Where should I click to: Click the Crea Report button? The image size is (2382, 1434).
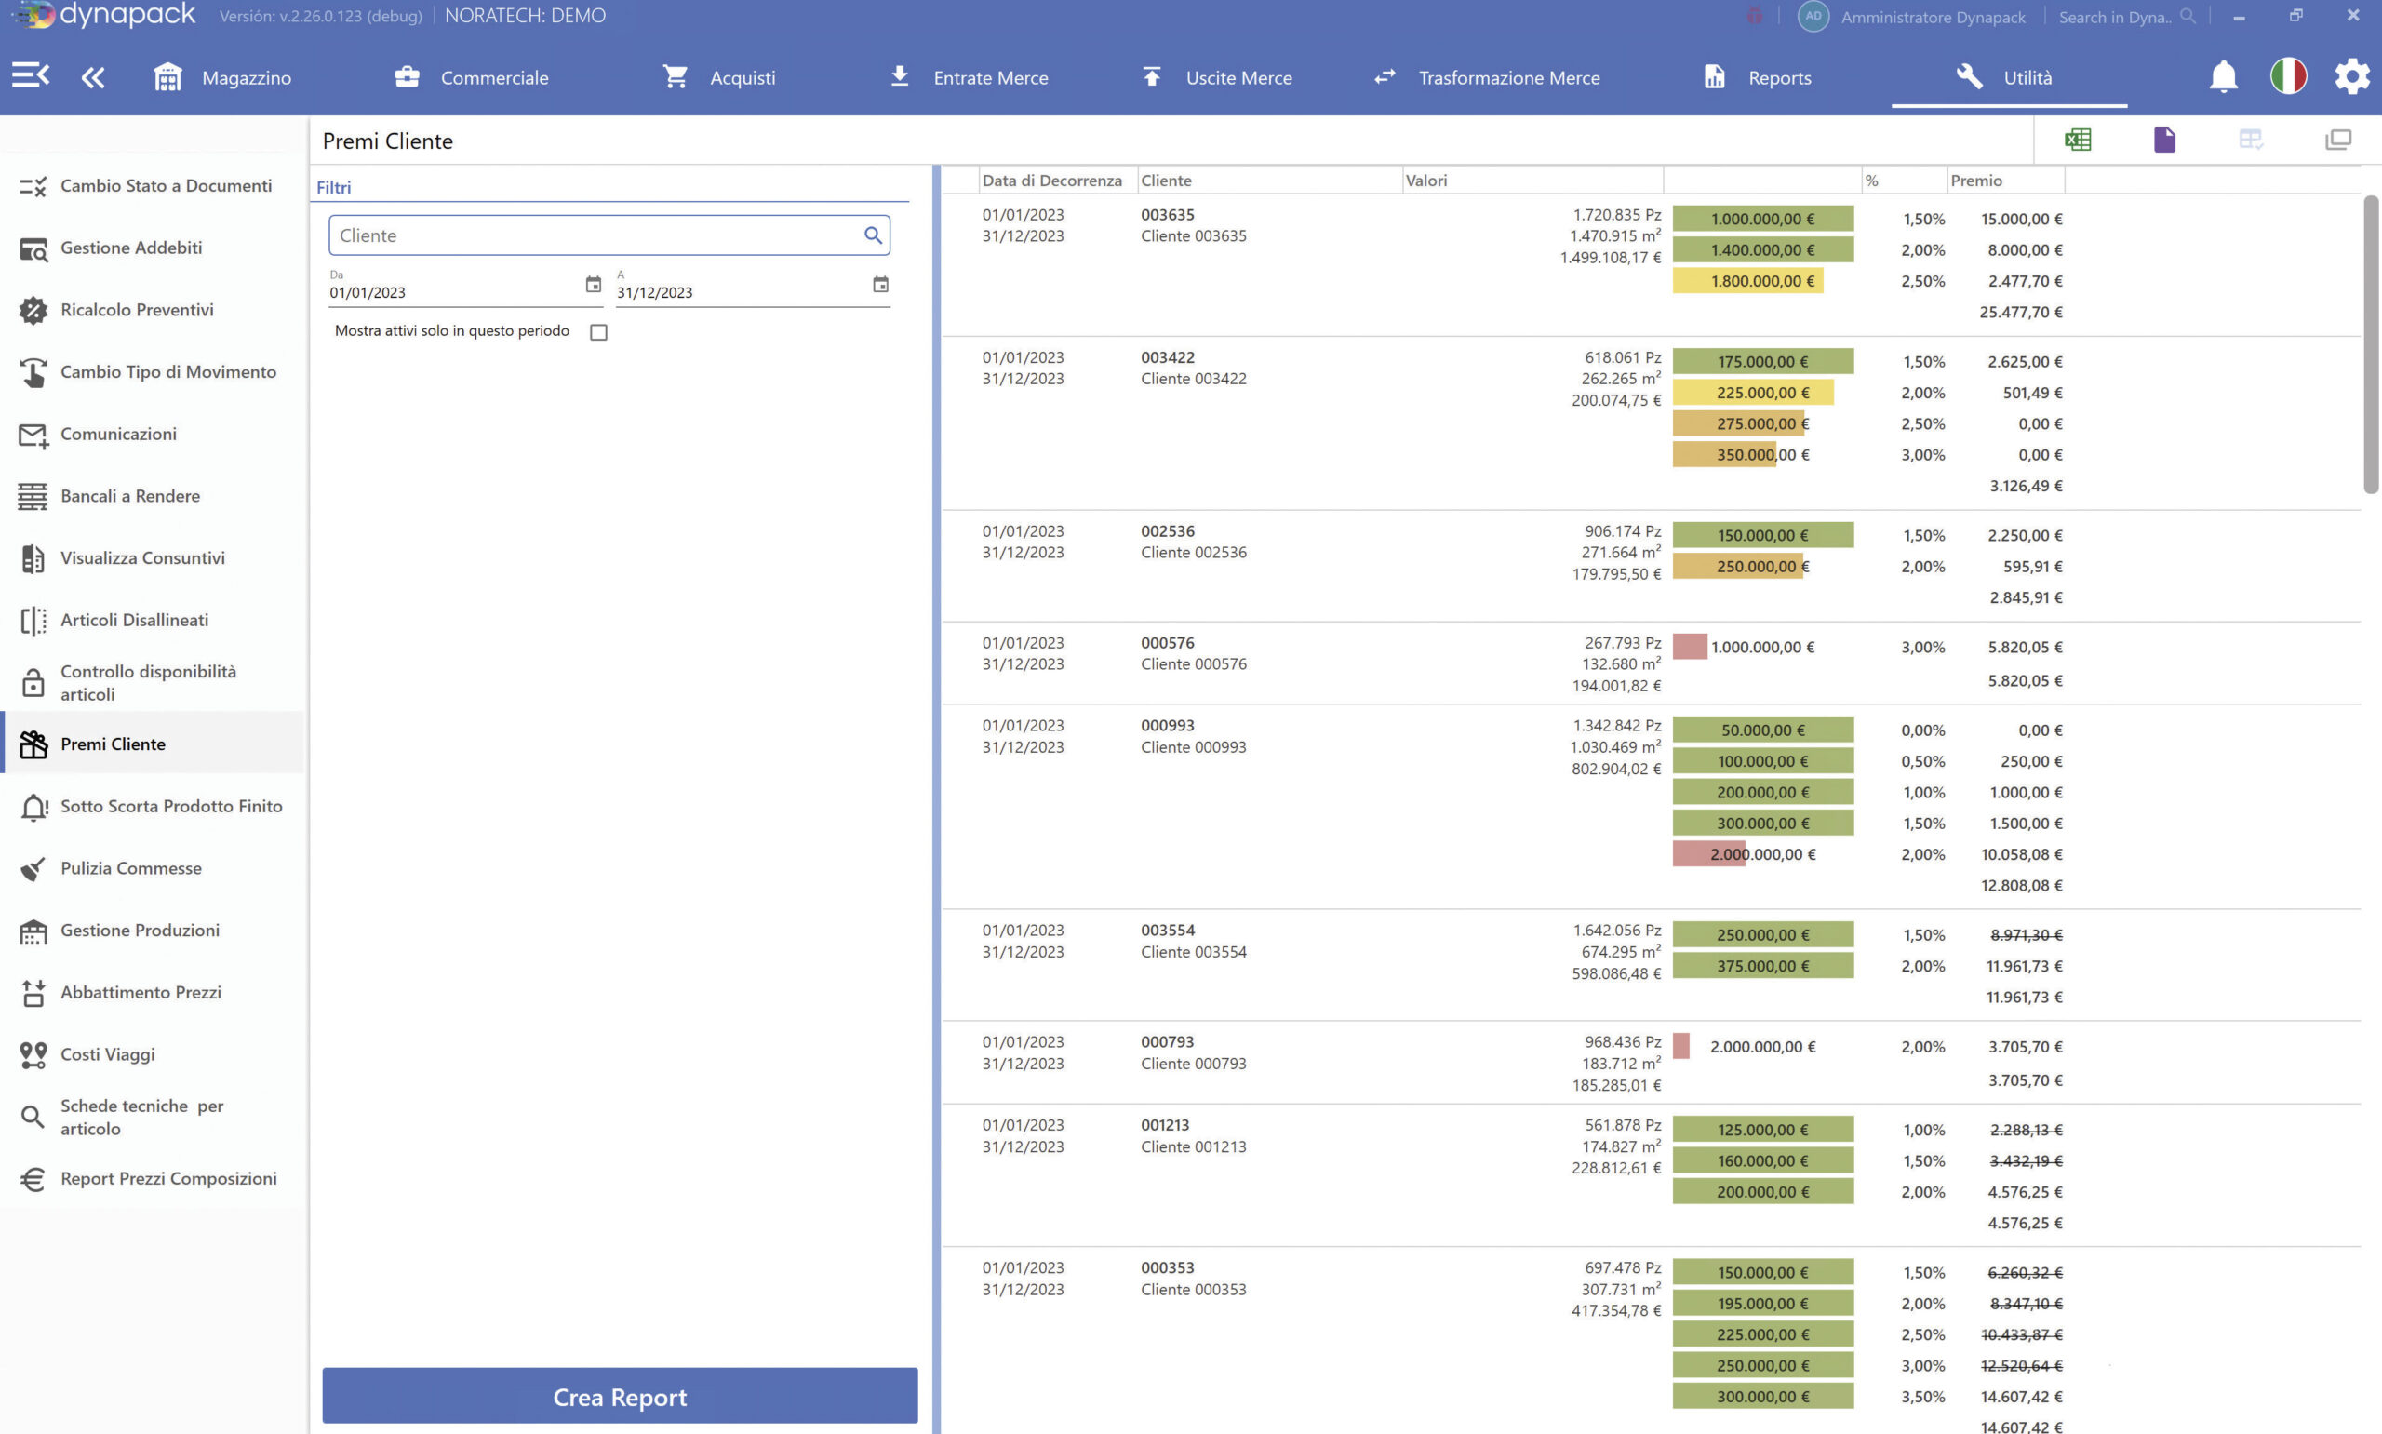[620, 1397]
